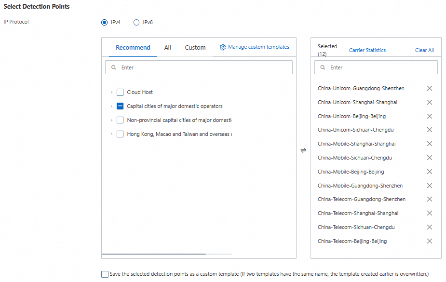The height and width of the screenshot is (282, 446).
Task: Enable saving detection points as custom template
Action: [x=105, y=274]
